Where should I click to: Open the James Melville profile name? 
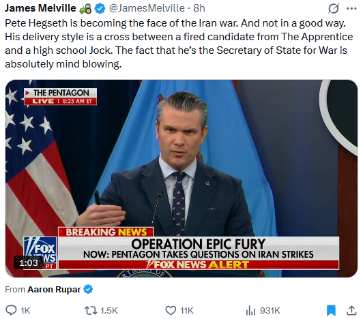click(x=40, y=8)
